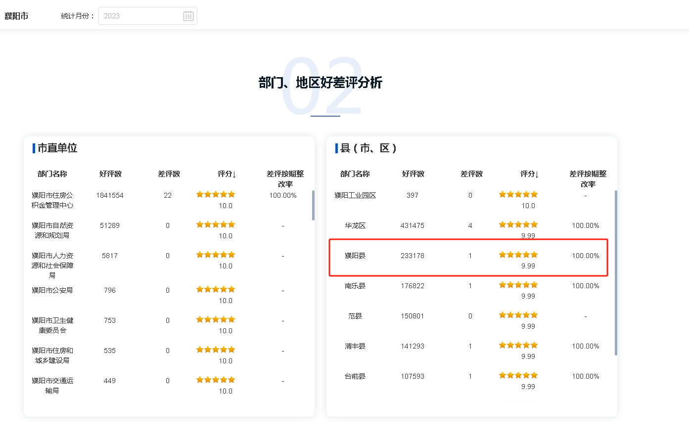Sort 县(市、区) table by 评分 column
This screenshot has width=689, height=438.
[529, 174]
